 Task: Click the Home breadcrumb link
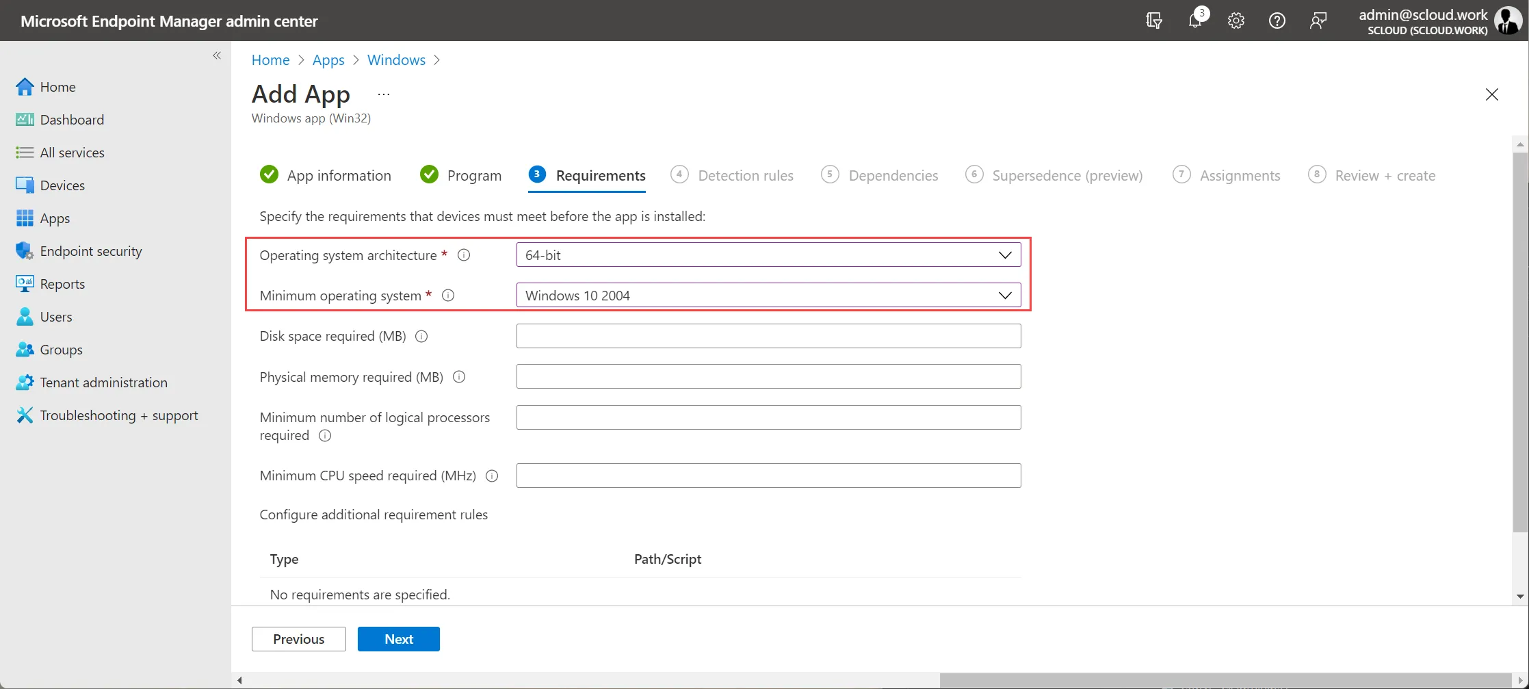270,60
